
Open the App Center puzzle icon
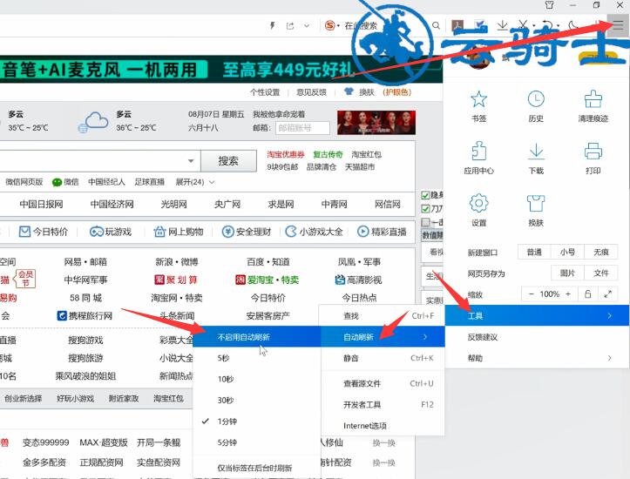[x=478, y=152]
